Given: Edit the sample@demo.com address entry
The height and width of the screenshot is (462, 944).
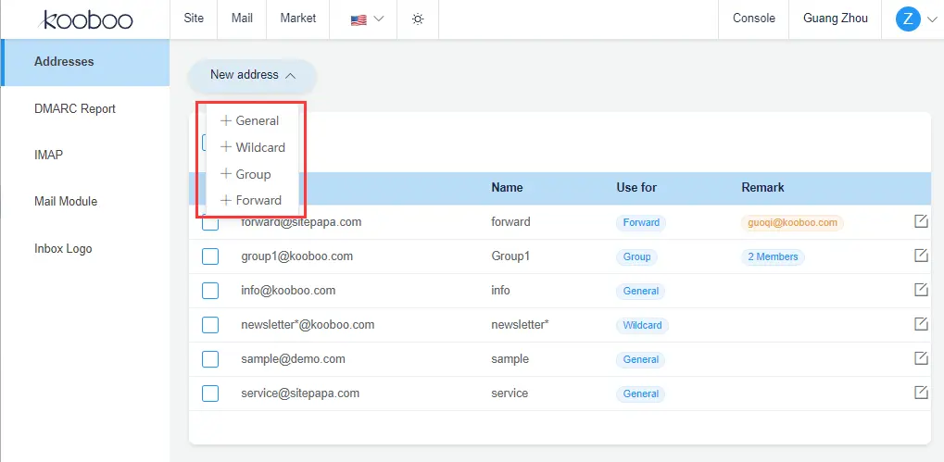Looking at the screenshot, I should [x=921, y=358].
